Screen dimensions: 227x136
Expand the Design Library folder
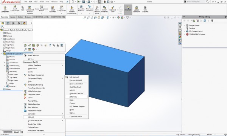(184, 25)
